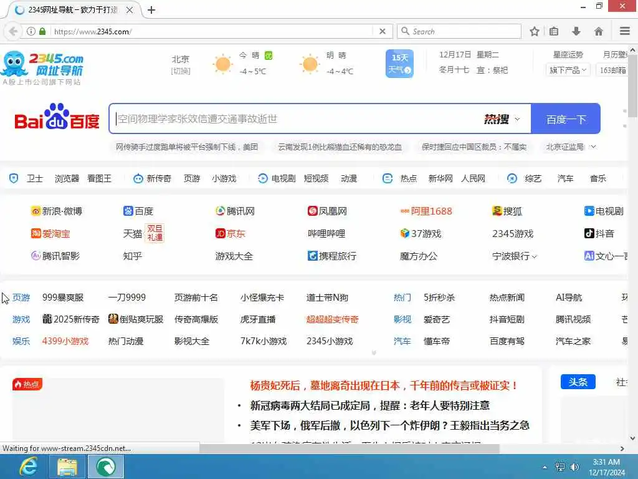
Task: Click the browser back arrow button
Action: tap(14, 31)
